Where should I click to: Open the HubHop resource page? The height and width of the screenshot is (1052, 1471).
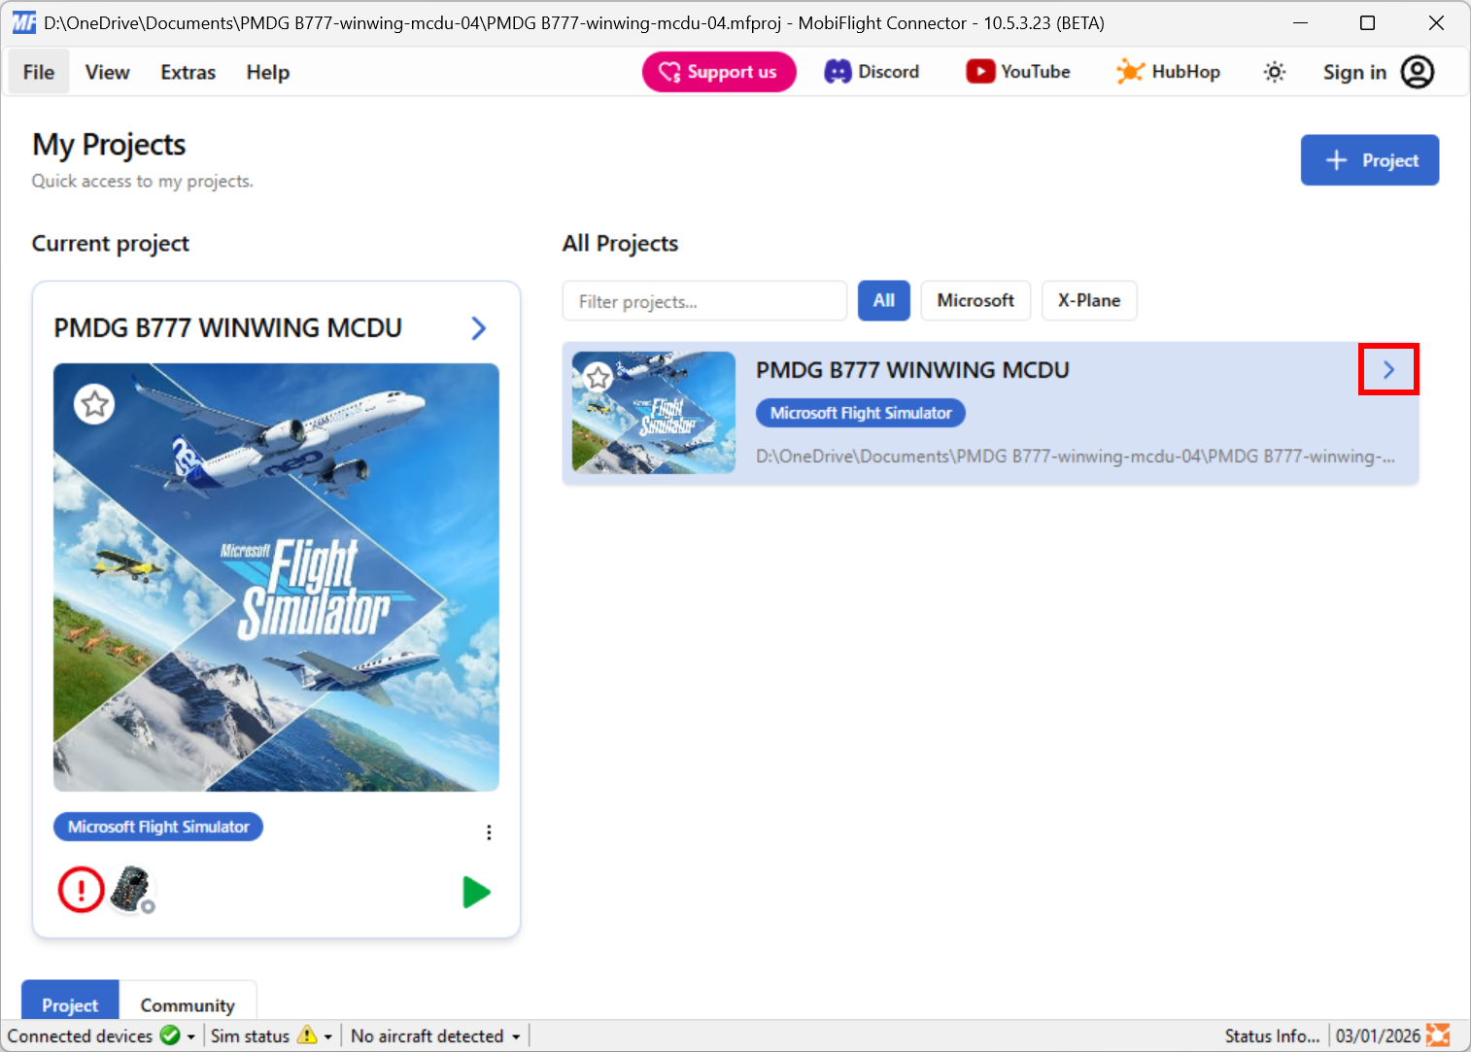(x=1167, y=71)
